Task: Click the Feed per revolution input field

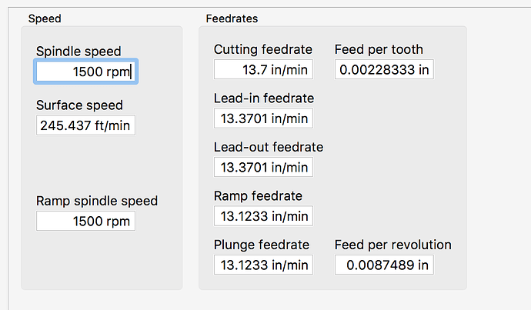Action: (x=384, y=265)
